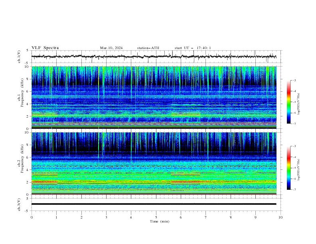Click the date 'Mar.10, 2024'
Screen dimensions: 316x244
click(x=111, y=48)
